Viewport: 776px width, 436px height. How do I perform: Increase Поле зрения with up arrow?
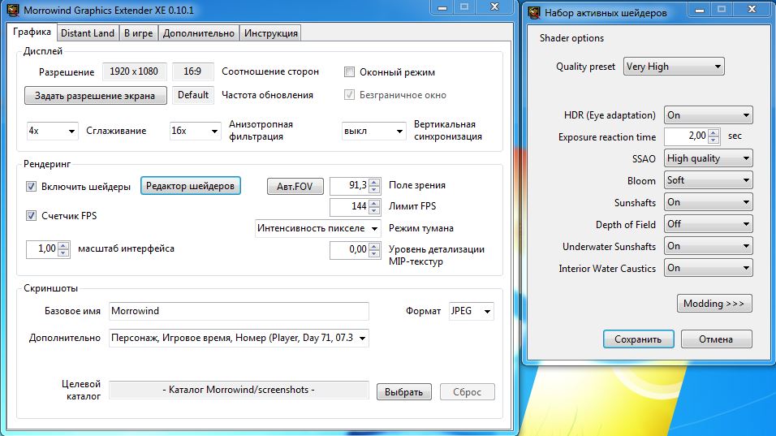coord(375,182)
